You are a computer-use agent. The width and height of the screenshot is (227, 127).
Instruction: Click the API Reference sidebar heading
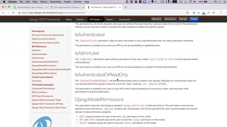39,47
